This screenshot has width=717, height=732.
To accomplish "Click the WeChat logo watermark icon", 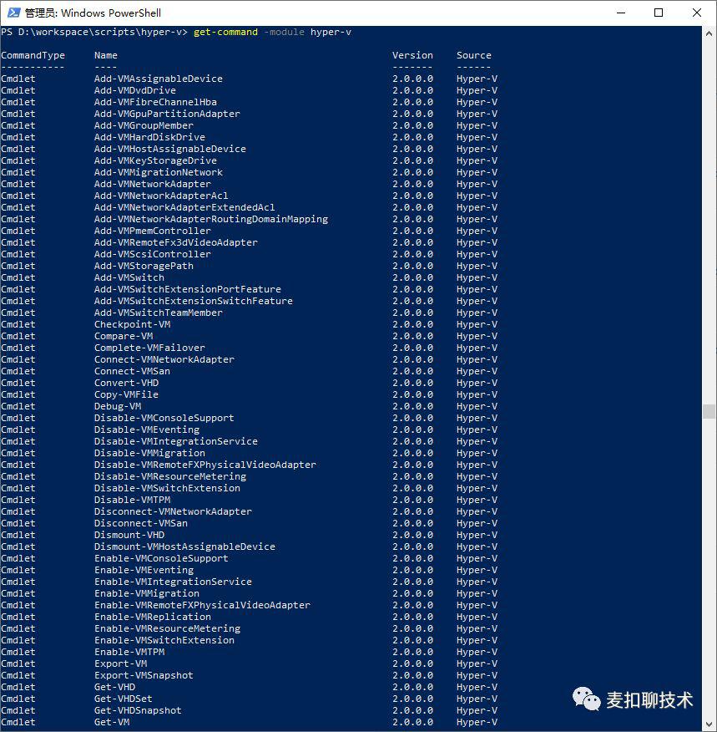I will [586, 699].
